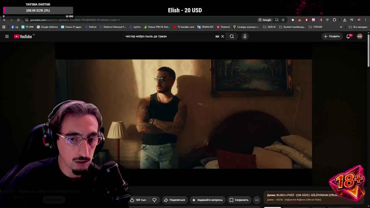Expand the STREAM bookmark folder
The height and width of the screenshot is (208, 370).
315,27
